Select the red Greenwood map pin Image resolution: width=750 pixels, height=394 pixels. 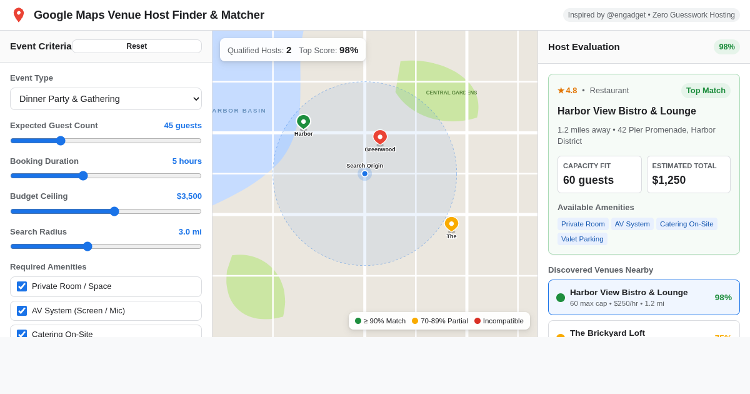(380, 138)
